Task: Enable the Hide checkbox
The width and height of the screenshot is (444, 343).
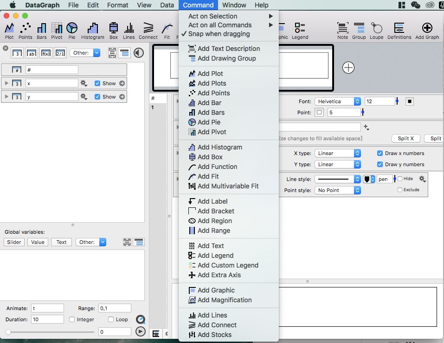Action: tap(400, 179)
